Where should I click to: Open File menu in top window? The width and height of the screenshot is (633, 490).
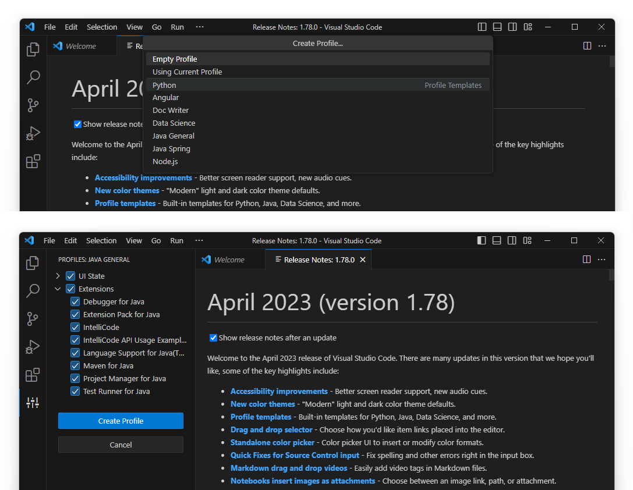click(50, 27)
